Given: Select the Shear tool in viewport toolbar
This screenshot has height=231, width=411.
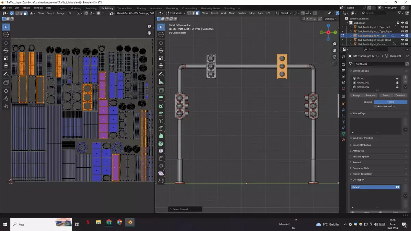Looking at the screenshot, I should click(161, 174).
